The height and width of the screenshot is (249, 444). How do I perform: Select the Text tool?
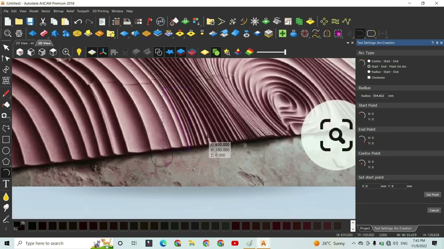point(6,184)
